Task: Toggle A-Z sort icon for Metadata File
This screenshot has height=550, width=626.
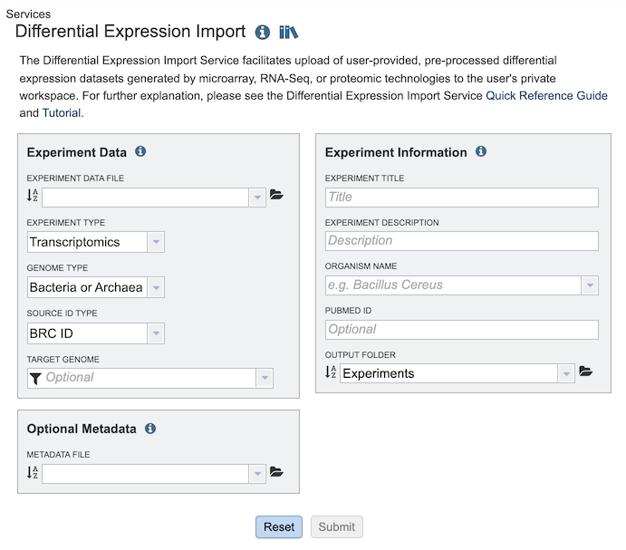Action: 33,472
